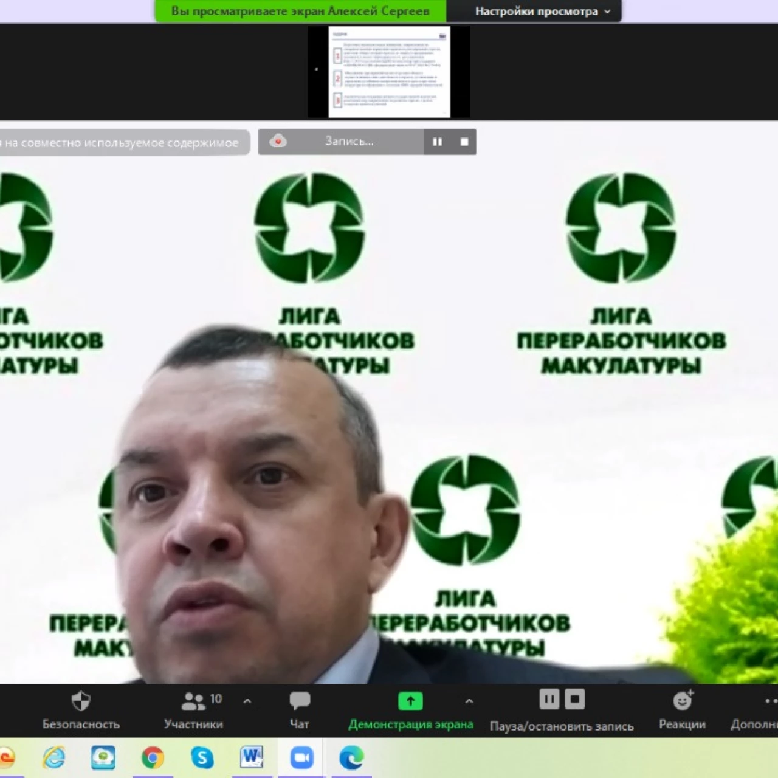
Task: Stop via the Запись indicator bar
Action: pos(464,142)
